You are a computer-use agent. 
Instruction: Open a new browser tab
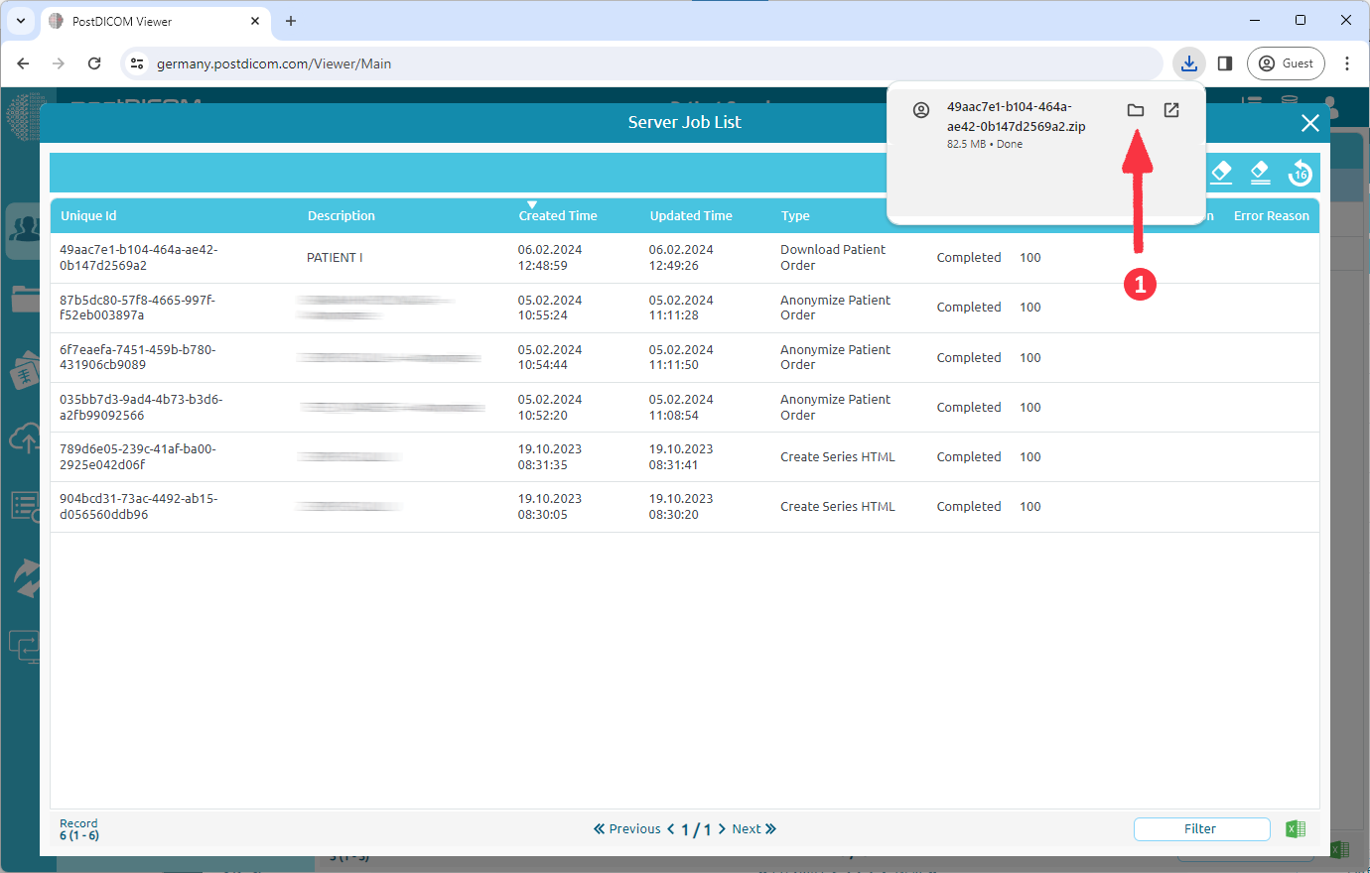pos(291,21)
